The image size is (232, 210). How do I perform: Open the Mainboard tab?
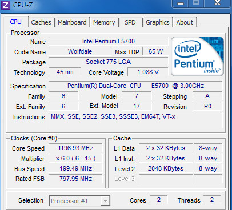(x=72, y=22)
